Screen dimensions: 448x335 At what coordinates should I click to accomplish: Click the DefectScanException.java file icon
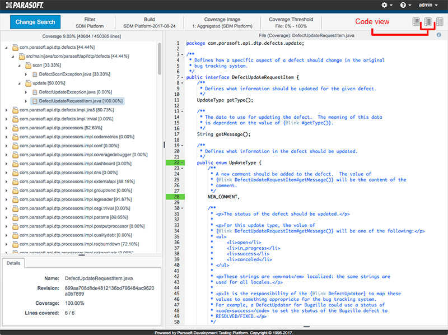pos(35,75)
